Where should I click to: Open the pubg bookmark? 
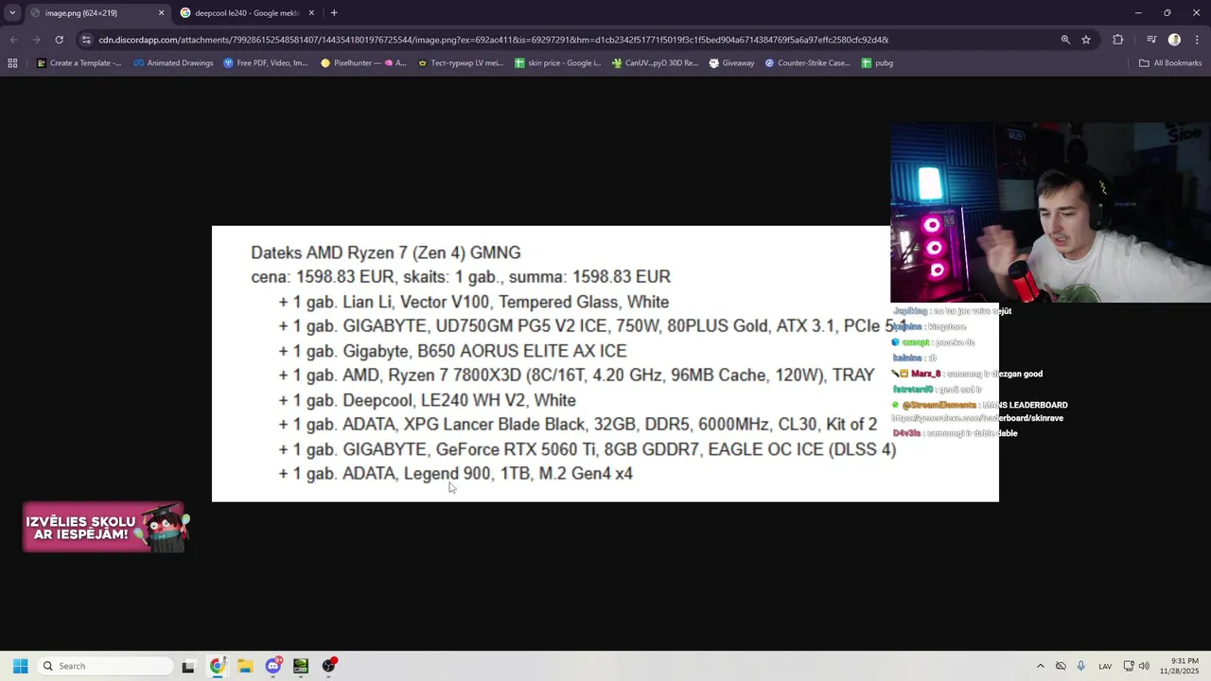tap(877, 63)
